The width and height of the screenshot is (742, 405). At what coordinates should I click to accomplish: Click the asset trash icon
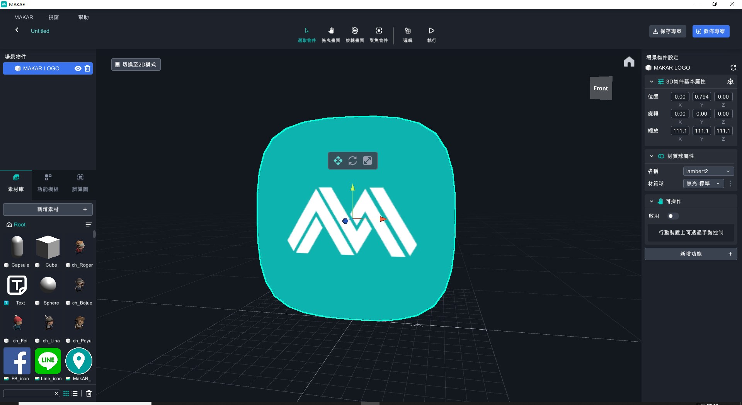pos(89,393)
